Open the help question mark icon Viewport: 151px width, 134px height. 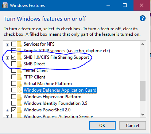pos(143,19)
